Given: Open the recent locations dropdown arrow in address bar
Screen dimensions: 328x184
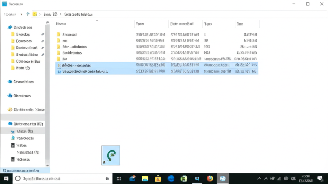Looking at the screenshot, I should click(21, 14).
